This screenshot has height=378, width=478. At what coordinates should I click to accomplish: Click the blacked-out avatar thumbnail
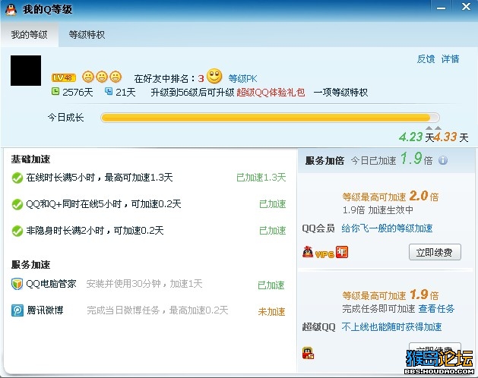26,71
